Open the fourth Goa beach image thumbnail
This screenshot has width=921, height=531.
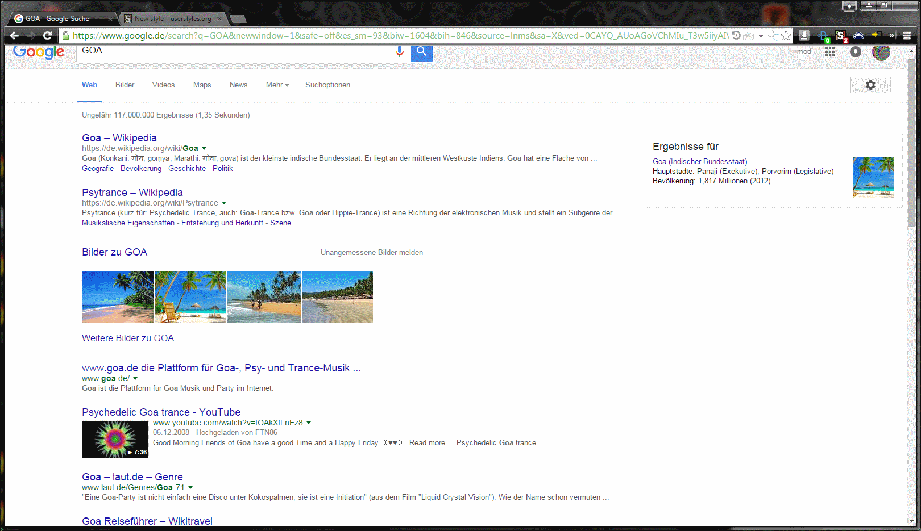coord(337,297)
